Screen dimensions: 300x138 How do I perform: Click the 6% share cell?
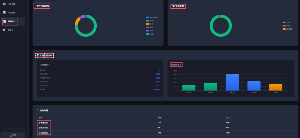coord(227,128)
